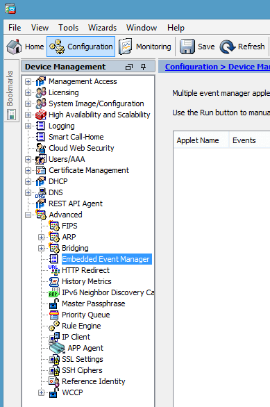
Task: Click the DHCP icon in tree
Action: pyautogui.click(x=41, y=181)
